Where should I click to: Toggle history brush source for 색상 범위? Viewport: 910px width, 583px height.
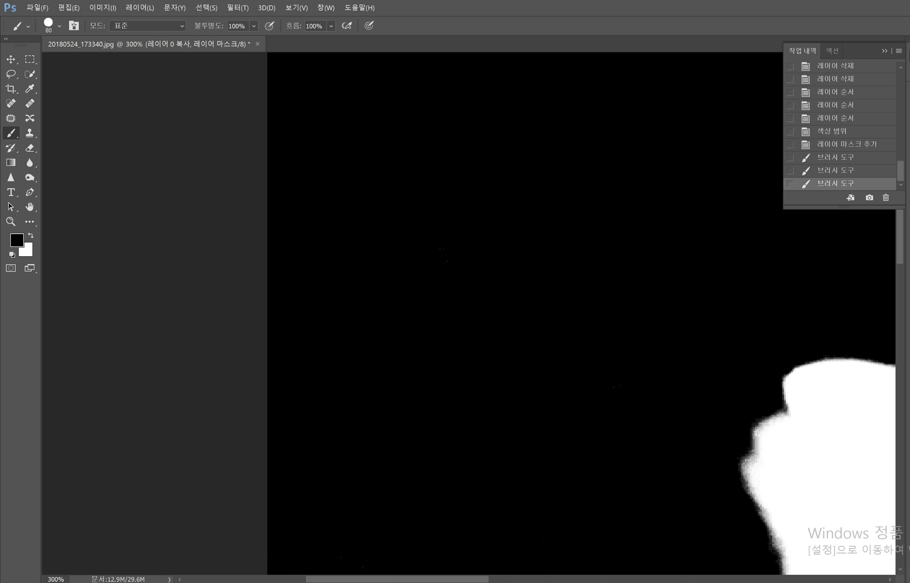point(790,132)
